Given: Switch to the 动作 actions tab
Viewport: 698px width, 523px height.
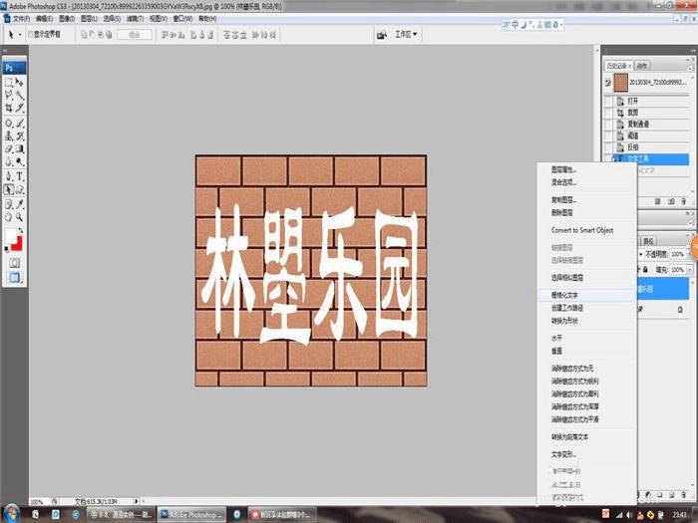Looking at the screenshot, I should point(642,66).
